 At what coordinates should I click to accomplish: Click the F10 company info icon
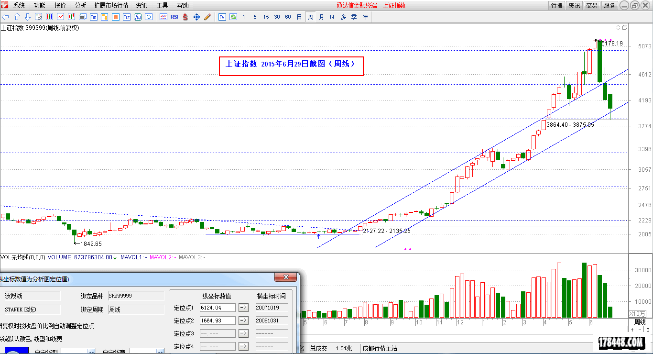93,17
